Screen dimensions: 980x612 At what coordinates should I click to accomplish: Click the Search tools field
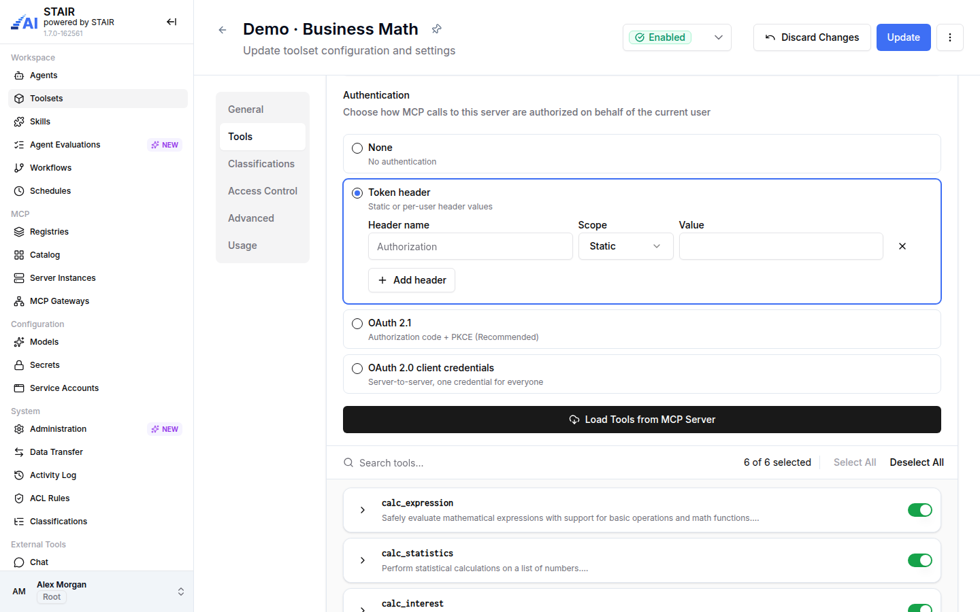tap(538, 463)
